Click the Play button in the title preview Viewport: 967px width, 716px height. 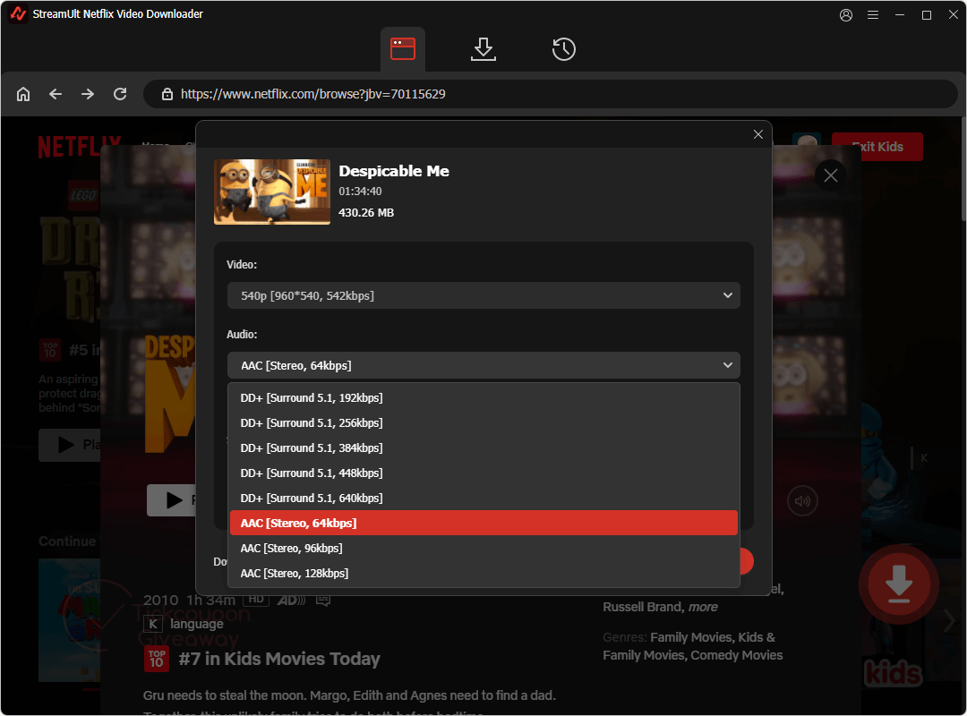173,500
